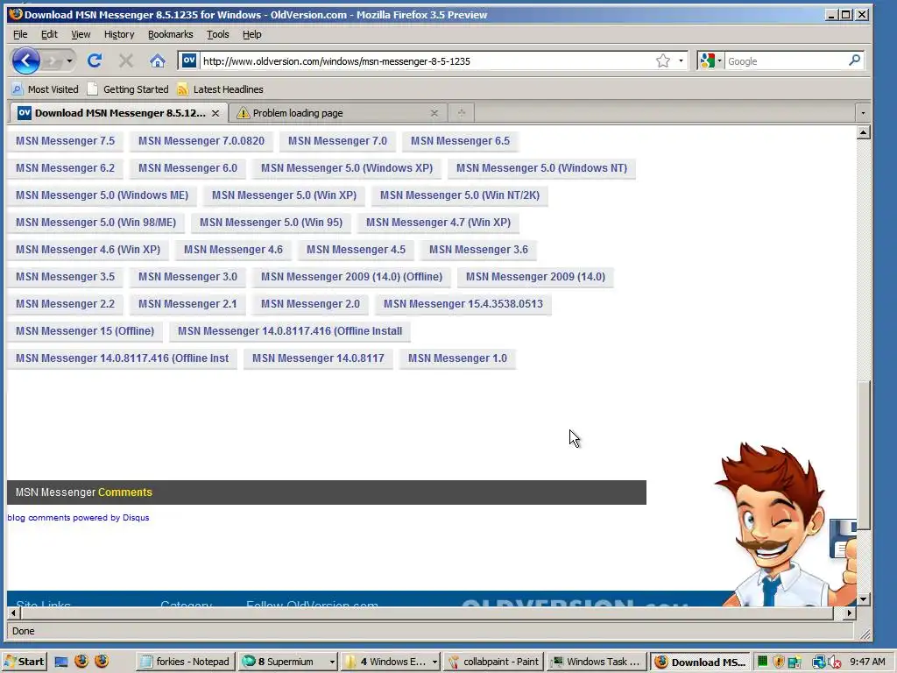This screenshot has height=673, width=897.
Task: Open MSN Messenger 4.7 (Win XP) link
Action: pyautogui.click(x=438, y=223)
